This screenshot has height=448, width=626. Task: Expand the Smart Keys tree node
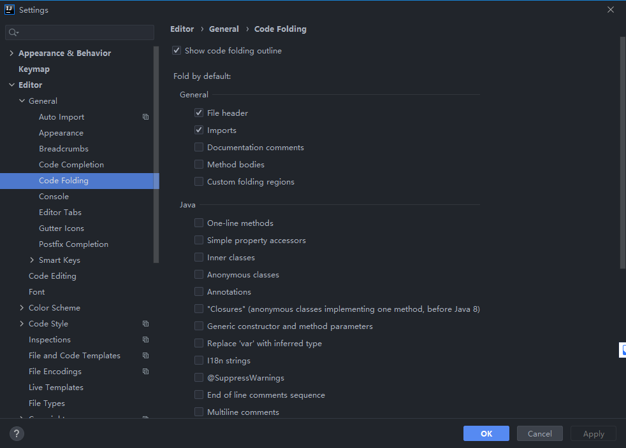[32, 260]
